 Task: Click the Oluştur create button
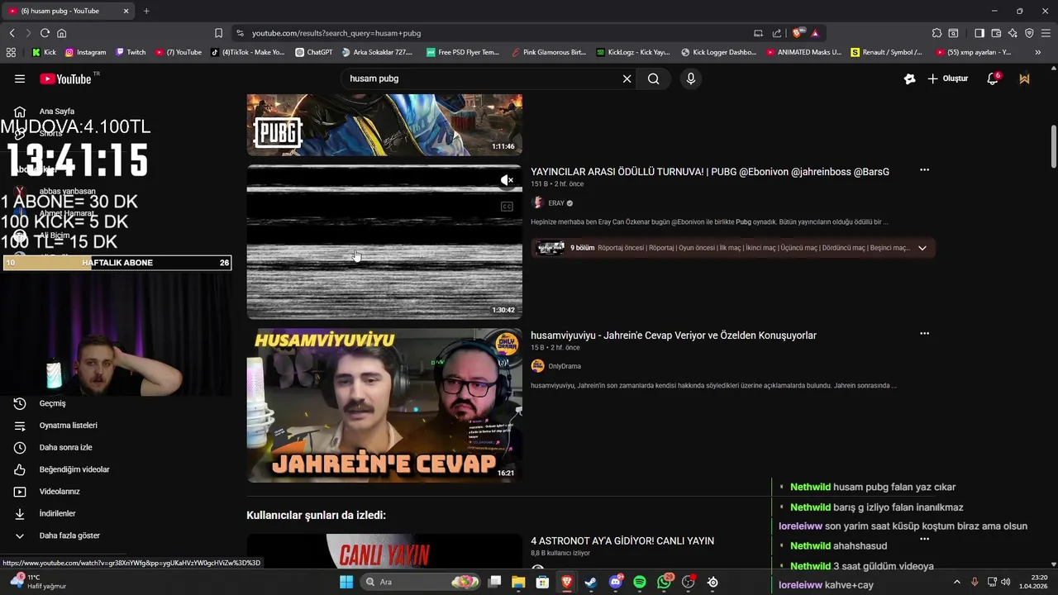pos(947,79)
